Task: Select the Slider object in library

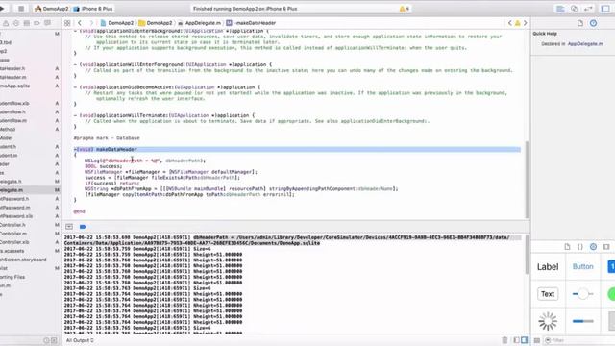Action: (x=583, y=294)
